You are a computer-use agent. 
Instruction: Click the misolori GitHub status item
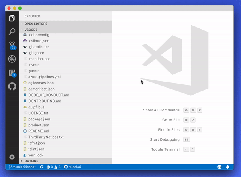coord(73,167)
